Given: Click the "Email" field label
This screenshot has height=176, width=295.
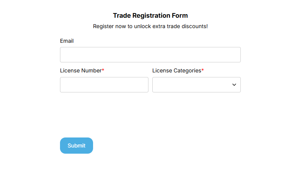Looking at the screenshot, I should 67,41.
